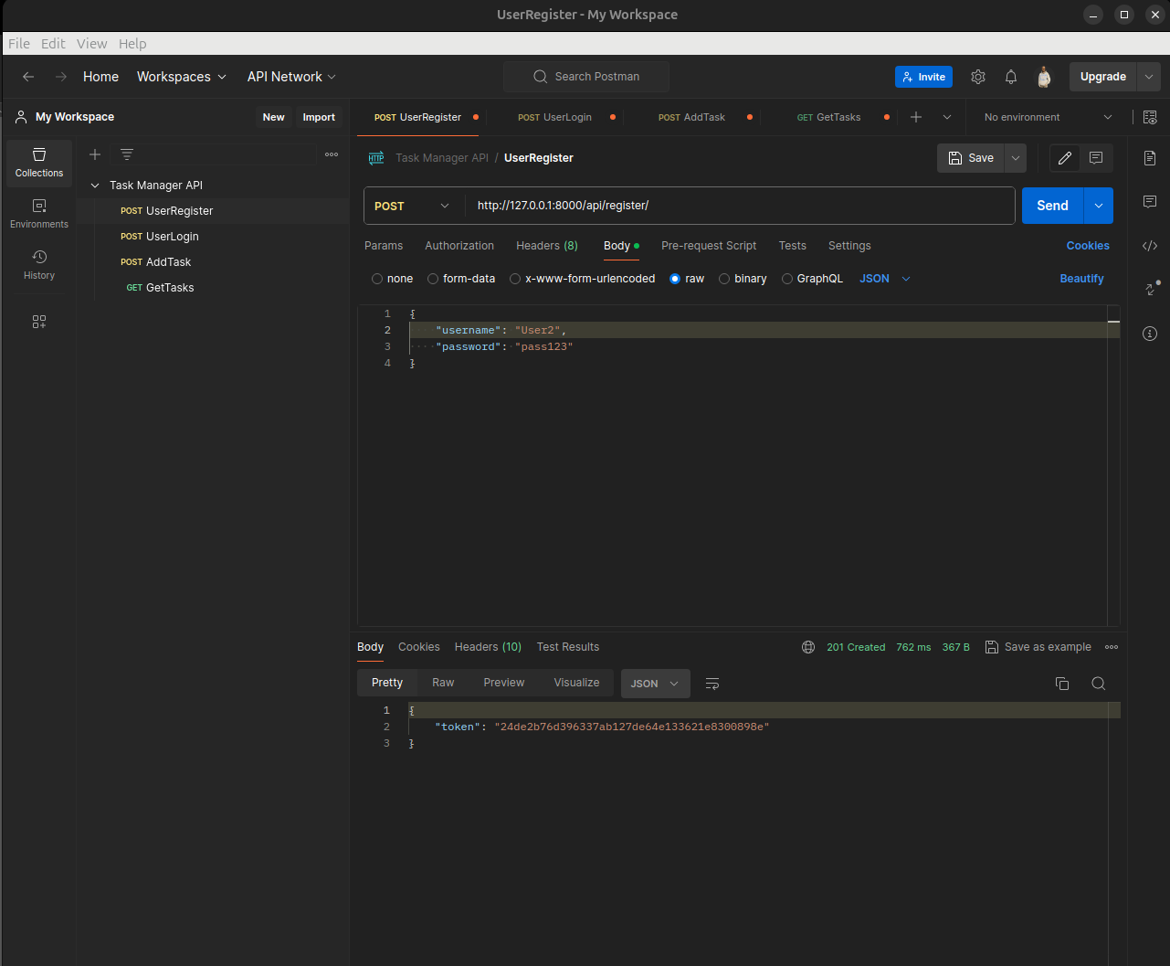Open the History sidebar panel
This screenshot has width=1170, height=966.
(x=39, y=265)
